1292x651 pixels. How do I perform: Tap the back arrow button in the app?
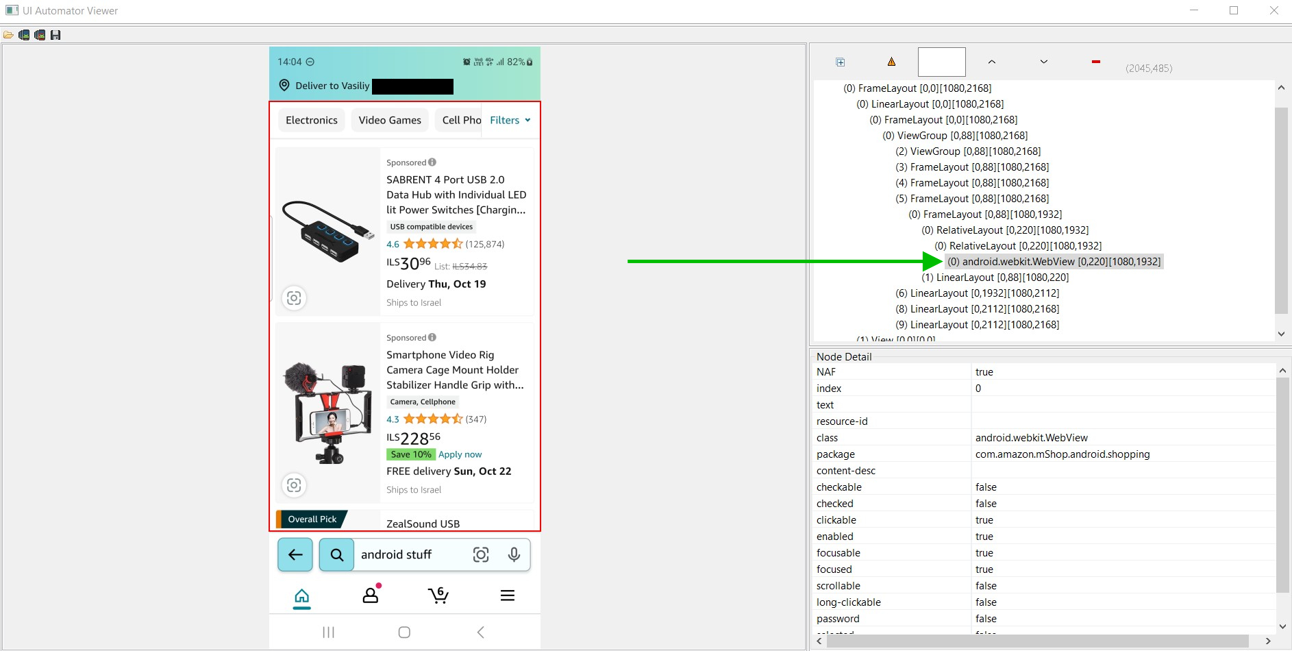(295, 554)
